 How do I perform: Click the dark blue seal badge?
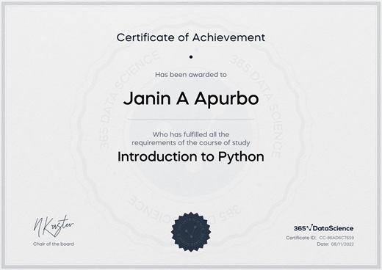(191, 232)
